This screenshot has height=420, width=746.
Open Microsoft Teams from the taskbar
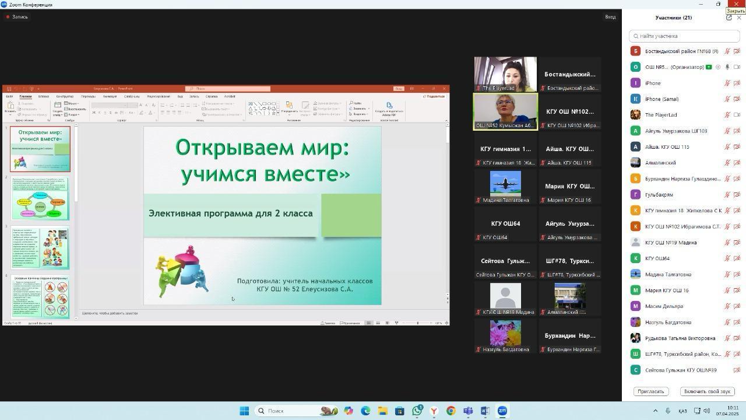[x=468, y=411]
